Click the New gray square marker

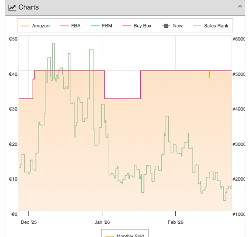tap(166, 26)
